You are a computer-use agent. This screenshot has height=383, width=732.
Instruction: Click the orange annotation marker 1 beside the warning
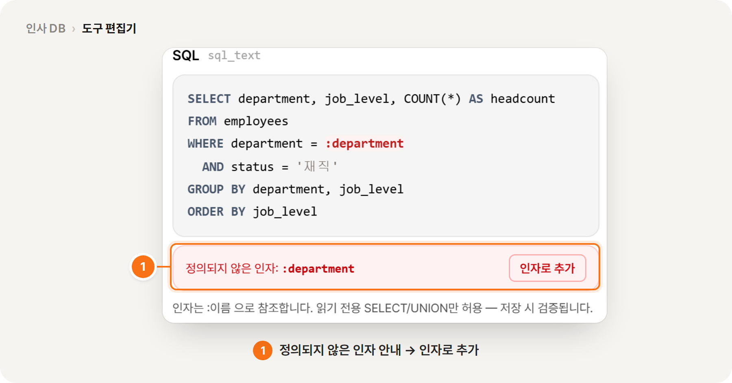point(143,267)
